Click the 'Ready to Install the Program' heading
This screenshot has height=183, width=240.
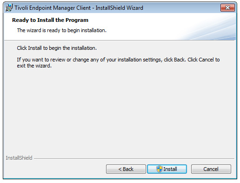coord(50,20)
